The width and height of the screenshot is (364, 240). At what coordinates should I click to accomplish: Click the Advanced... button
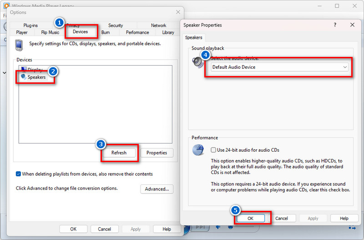click(157, 189)
